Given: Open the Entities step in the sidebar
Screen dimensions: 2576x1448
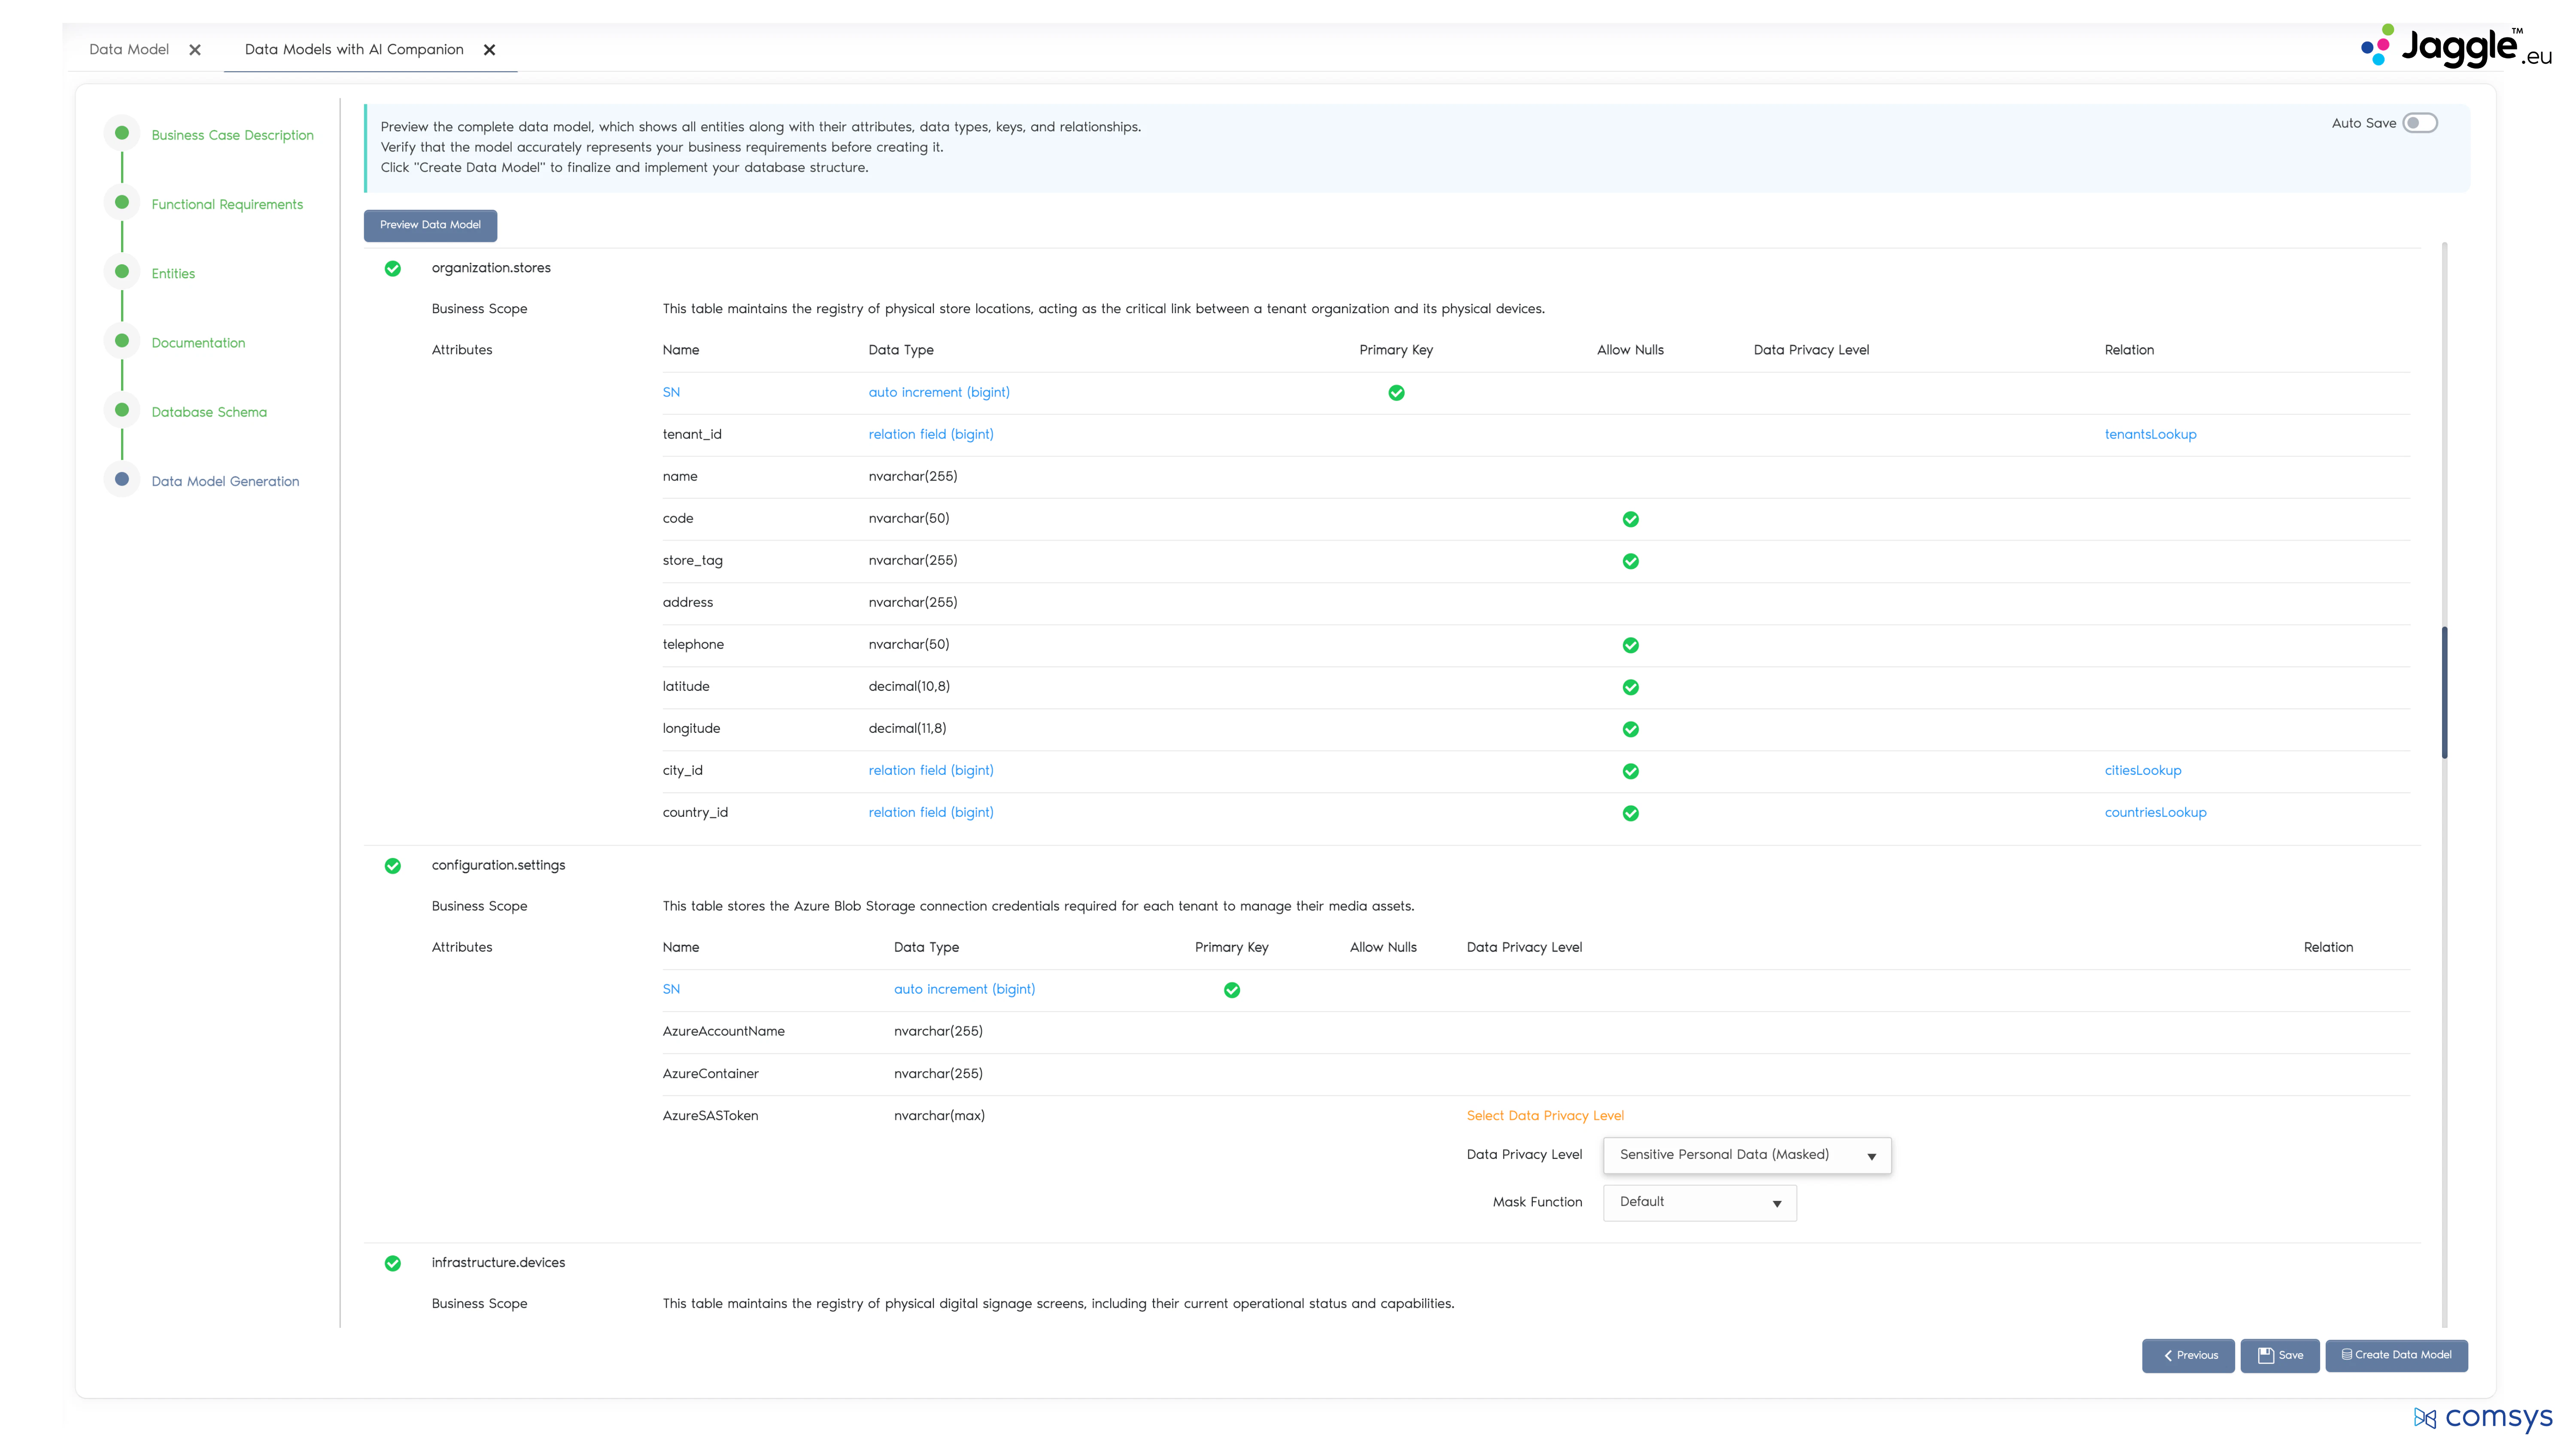Looking at the screenshot, I should [173, 273].
